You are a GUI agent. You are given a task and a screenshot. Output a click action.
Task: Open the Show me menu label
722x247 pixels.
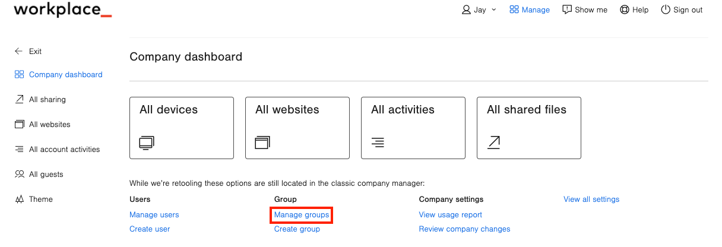click(591, 9)
